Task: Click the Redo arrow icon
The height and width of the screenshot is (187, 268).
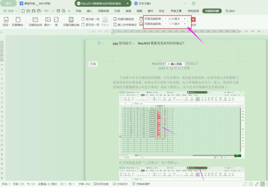Action: click(53, 11)
